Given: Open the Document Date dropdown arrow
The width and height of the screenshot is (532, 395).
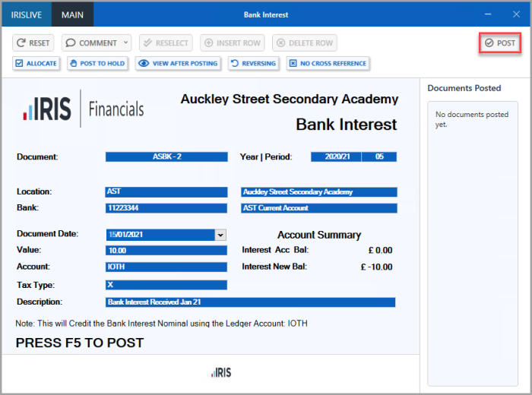Looking at the screenshot, I should 220,235.
